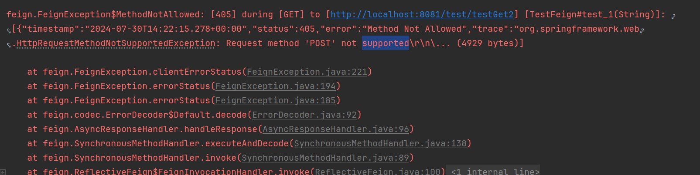
Task: Open the ErrorDecoder.java:92 link
Action: click(304, 115)
